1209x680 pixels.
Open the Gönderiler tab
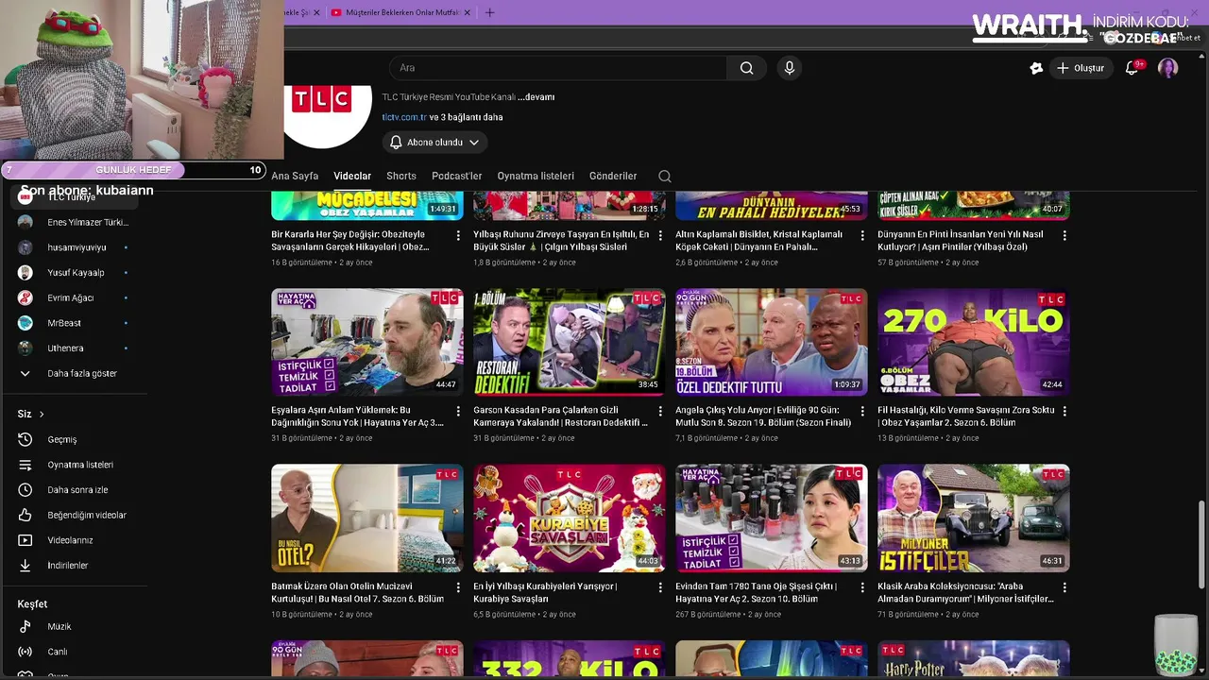pos(613,176)
